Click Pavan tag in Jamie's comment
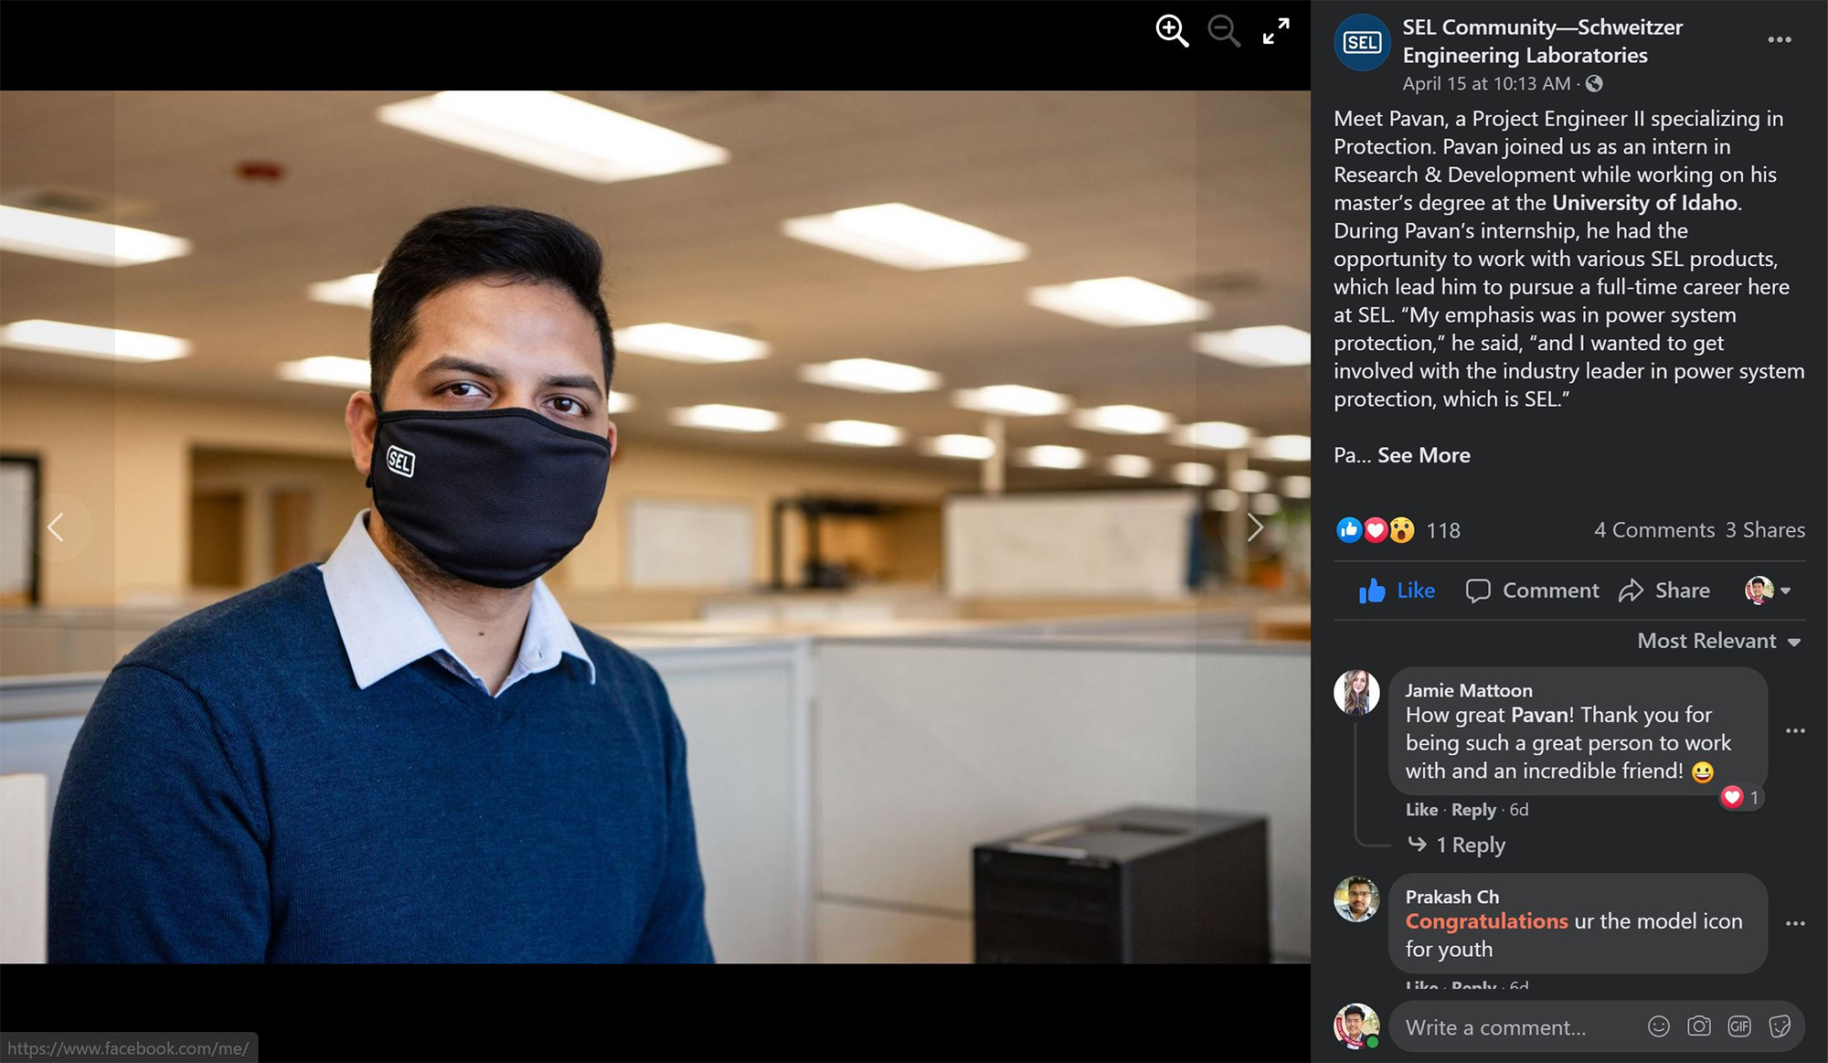Image resolution: width=1828 pixels, height=1063 pixels. click(x=1539, y=715)
